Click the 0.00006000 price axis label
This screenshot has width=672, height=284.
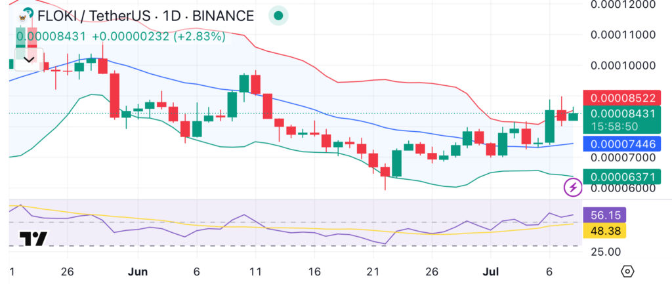point(623,188)
